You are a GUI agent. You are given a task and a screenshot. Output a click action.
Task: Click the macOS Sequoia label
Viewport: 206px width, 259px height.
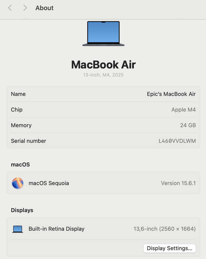tap(49, 183)
